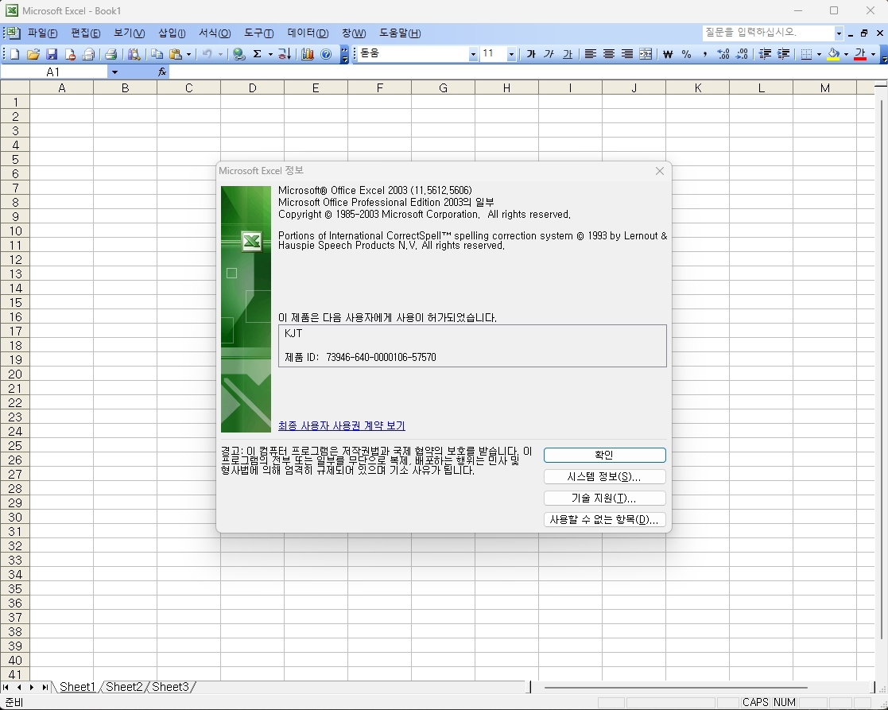The width and height of the screenshot is (888, 710).
Task: Toggle italic formatting button
Action: tap(549, 54)
